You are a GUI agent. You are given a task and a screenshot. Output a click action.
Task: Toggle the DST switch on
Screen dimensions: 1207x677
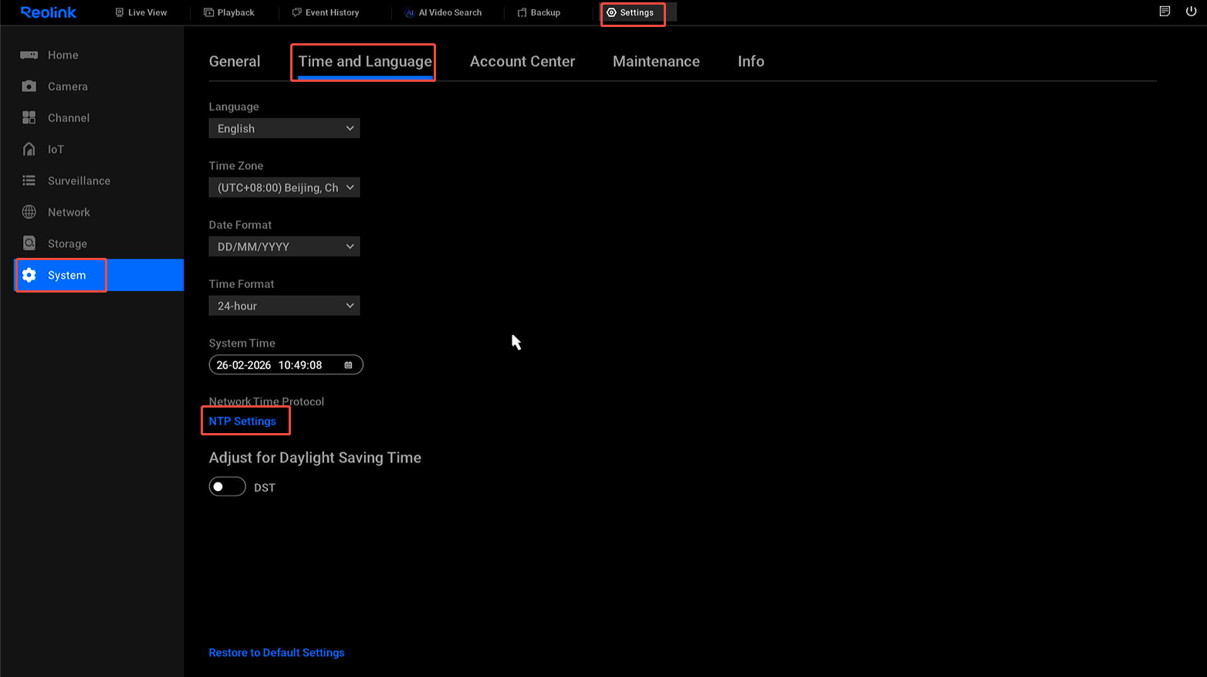227,486
